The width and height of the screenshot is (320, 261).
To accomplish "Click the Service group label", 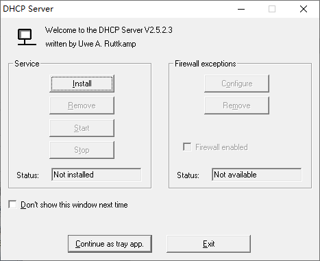I will click(x=27, y=64).
